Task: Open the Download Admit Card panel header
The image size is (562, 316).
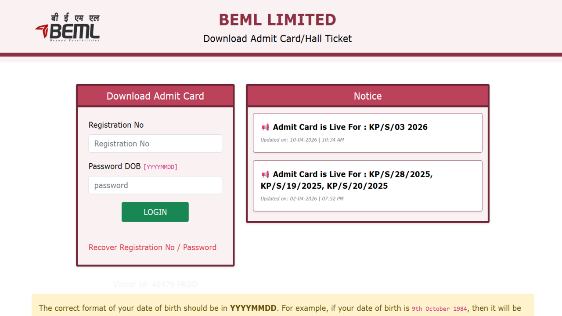Action: tap(155, 96)
